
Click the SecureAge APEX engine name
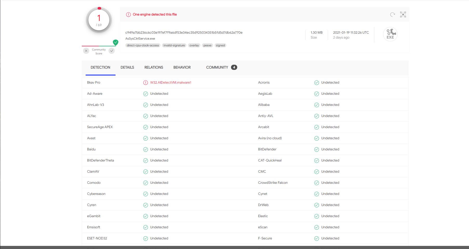tap(100, 127)
